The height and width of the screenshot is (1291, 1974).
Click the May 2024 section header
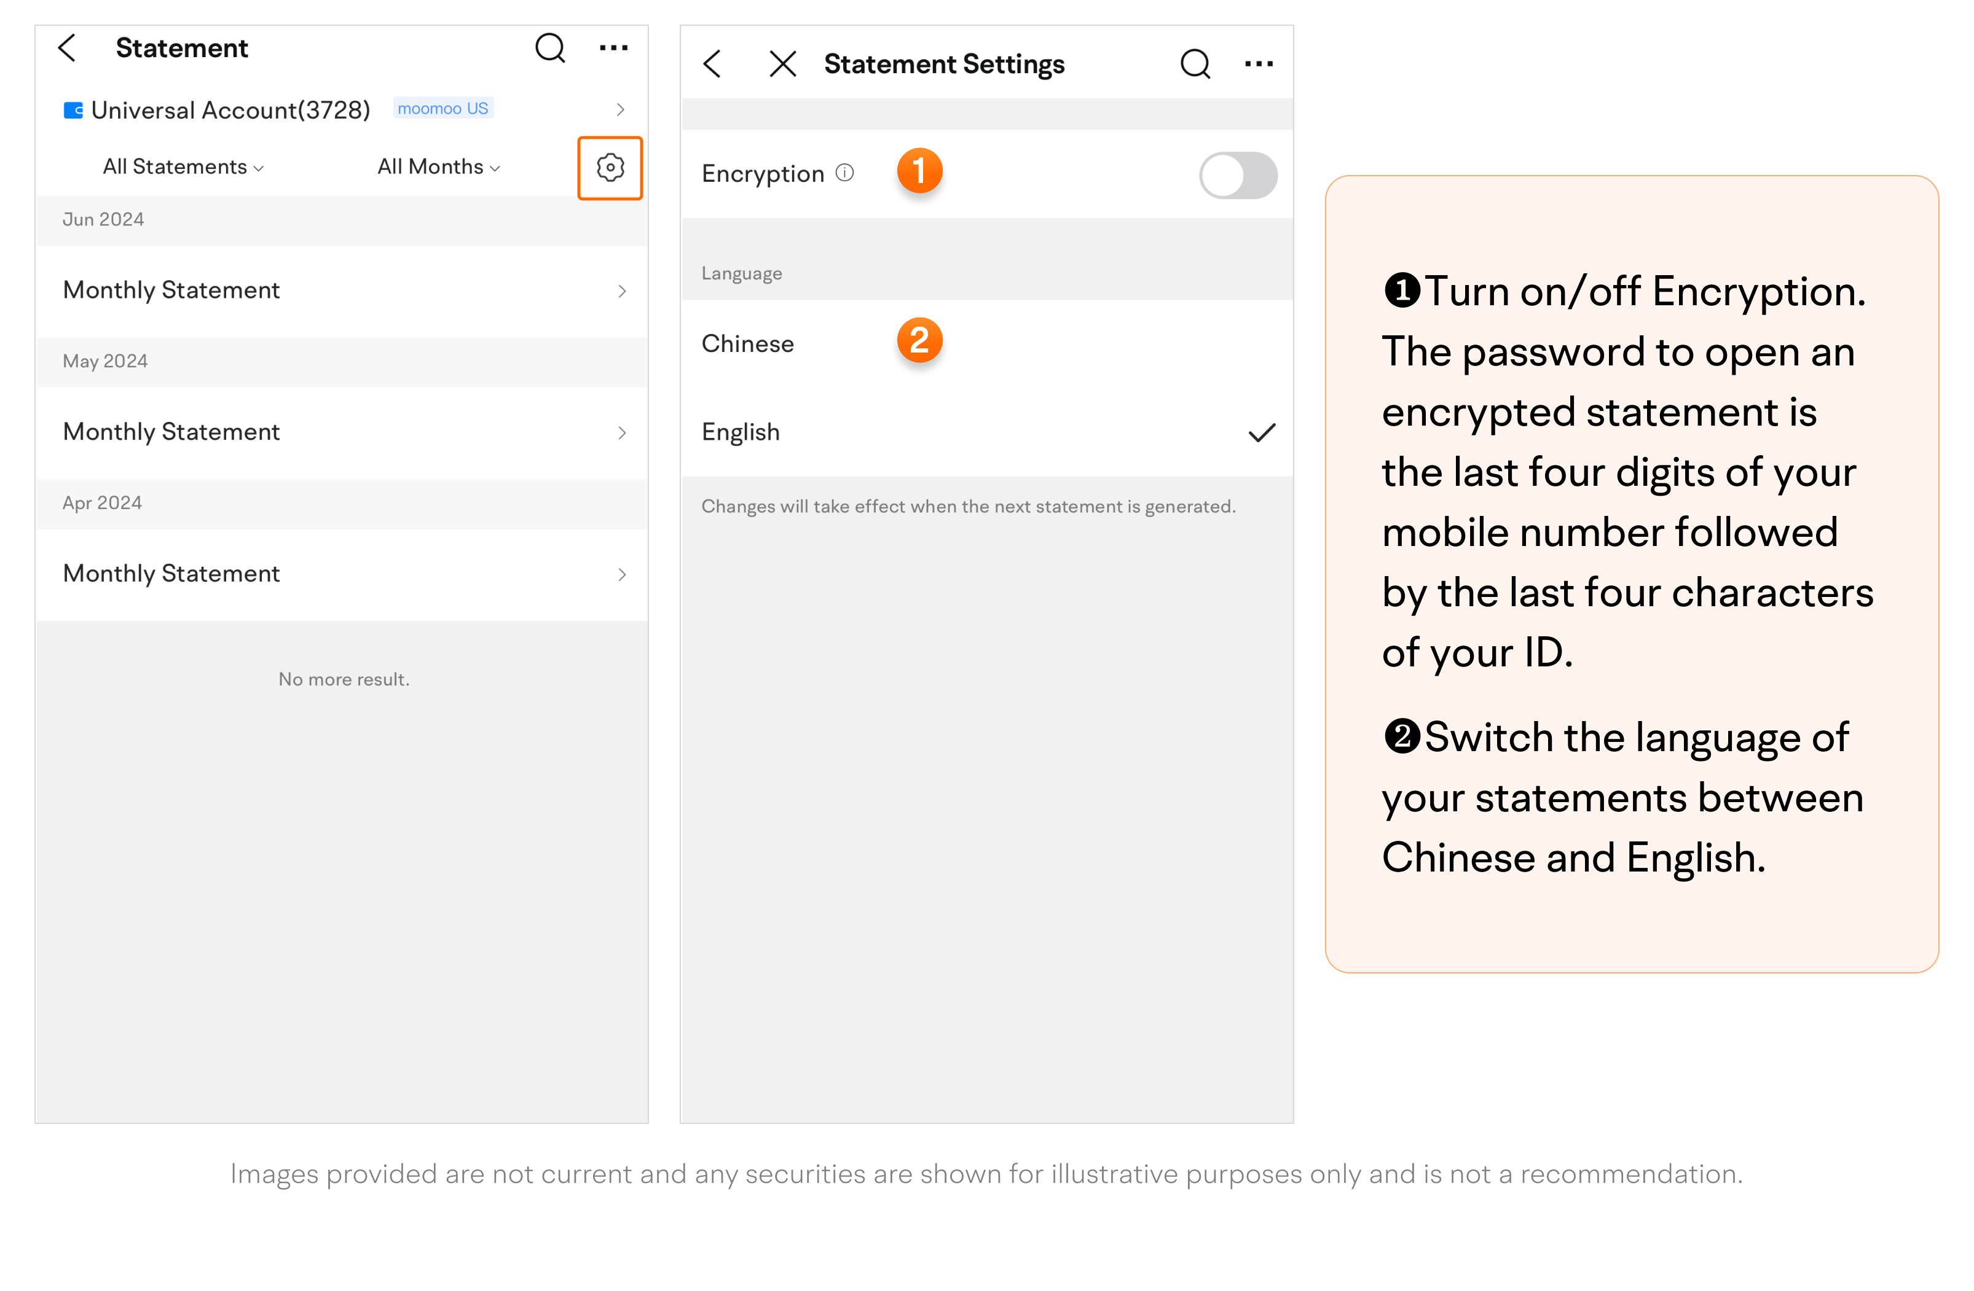(x=342, y=361)
